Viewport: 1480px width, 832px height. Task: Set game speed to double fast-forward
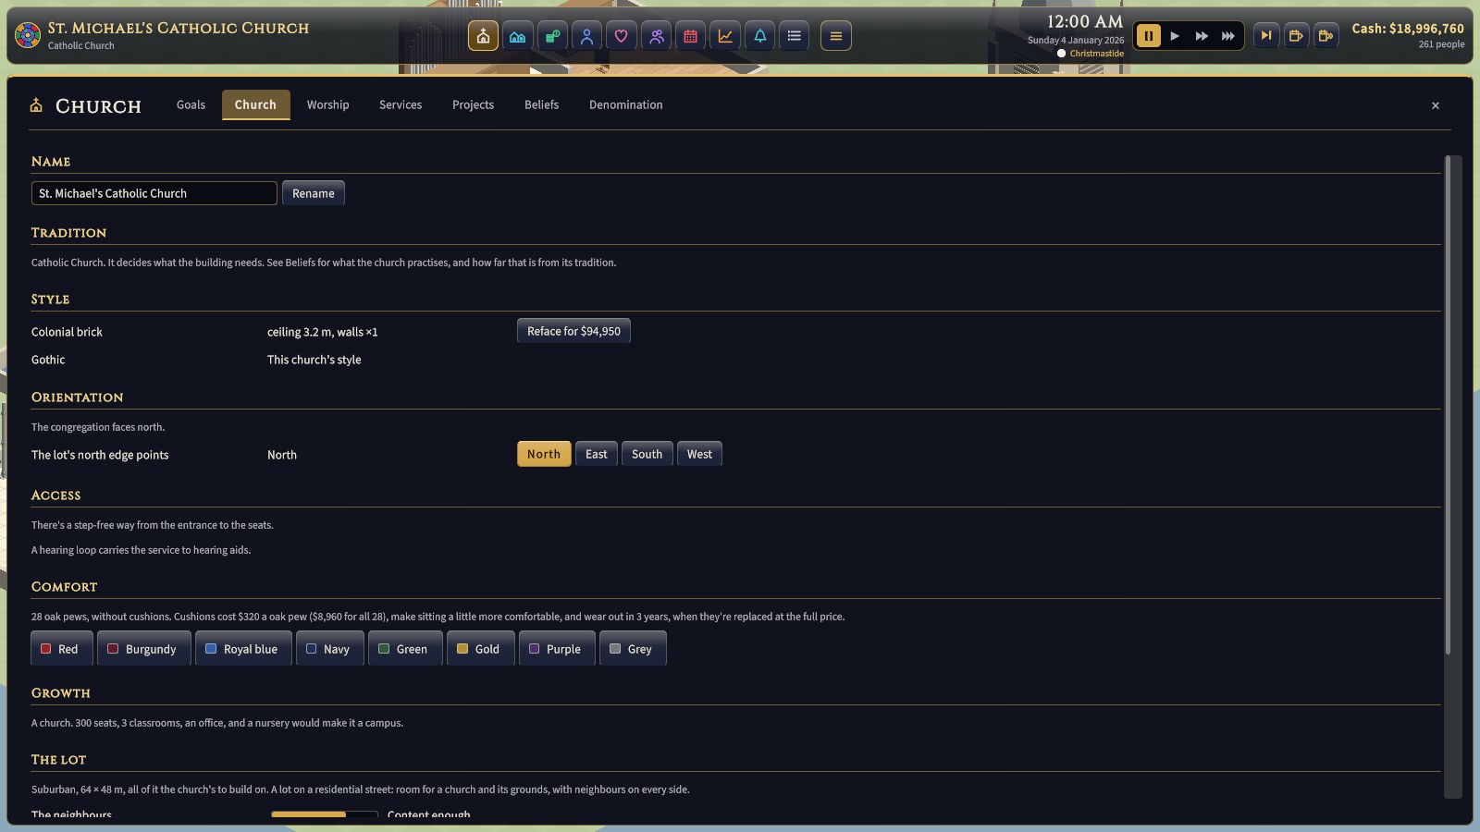pos(1202,36)
